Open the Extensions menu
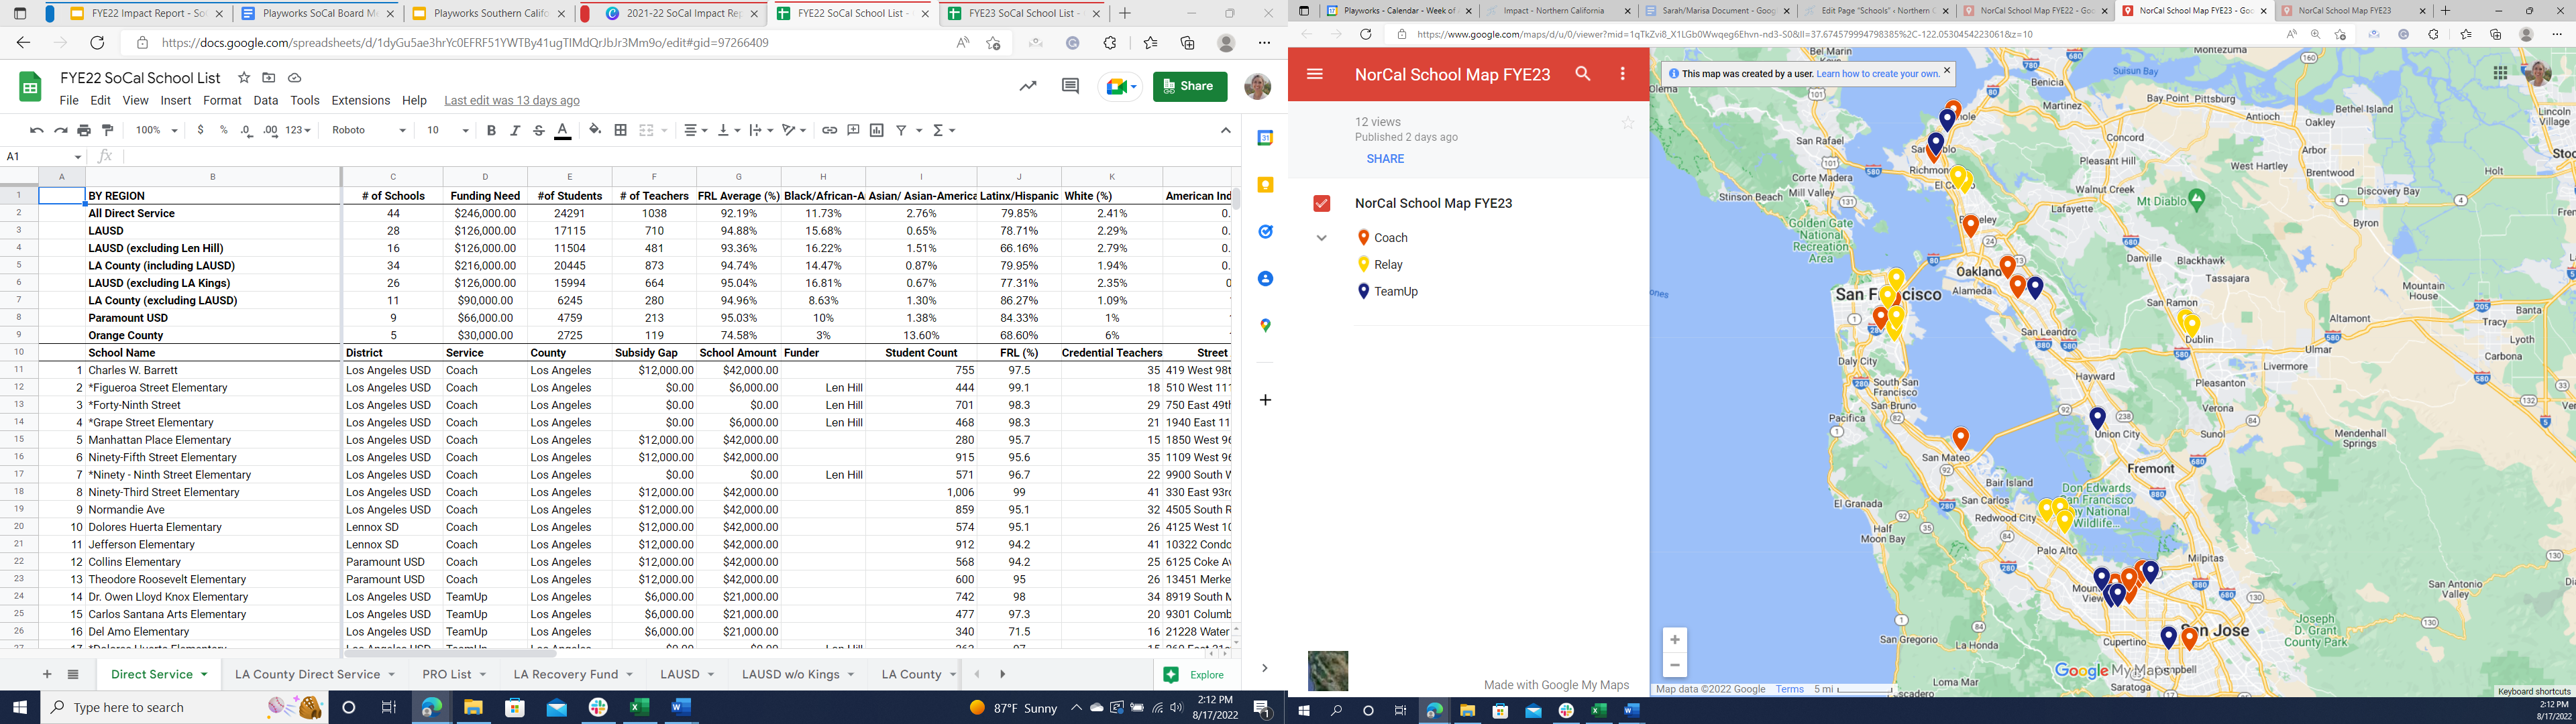This screenshot has width=2576, height=724. tap(360, 100)
